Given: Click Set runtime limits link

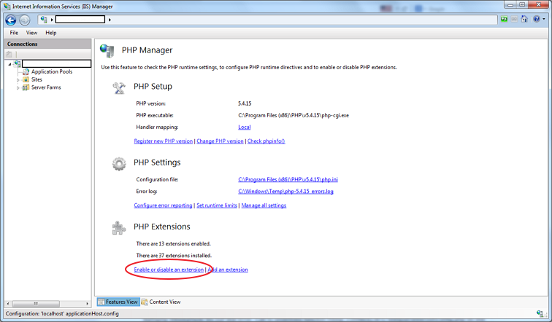Looking at the screenshot, I should (217, 205).
